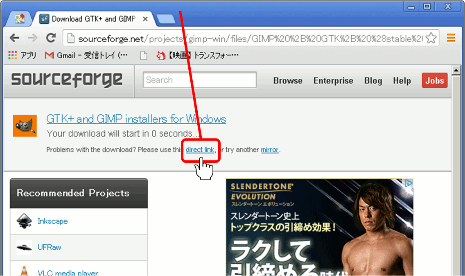Viewport: 465px width, 276px height.
Task: Switch to the Google Maps pinned tab
Action: 20,19
